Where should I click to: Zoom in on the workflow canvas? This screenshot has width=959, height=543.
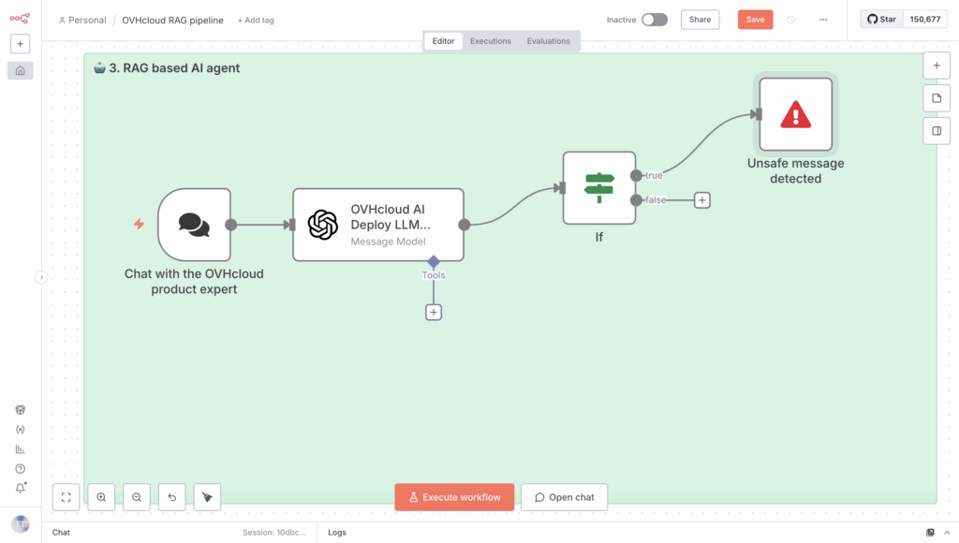101,497
